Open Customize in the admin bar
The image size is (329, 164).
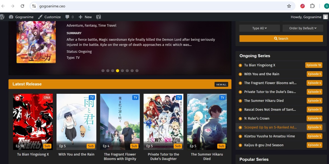tap(49, 17)
